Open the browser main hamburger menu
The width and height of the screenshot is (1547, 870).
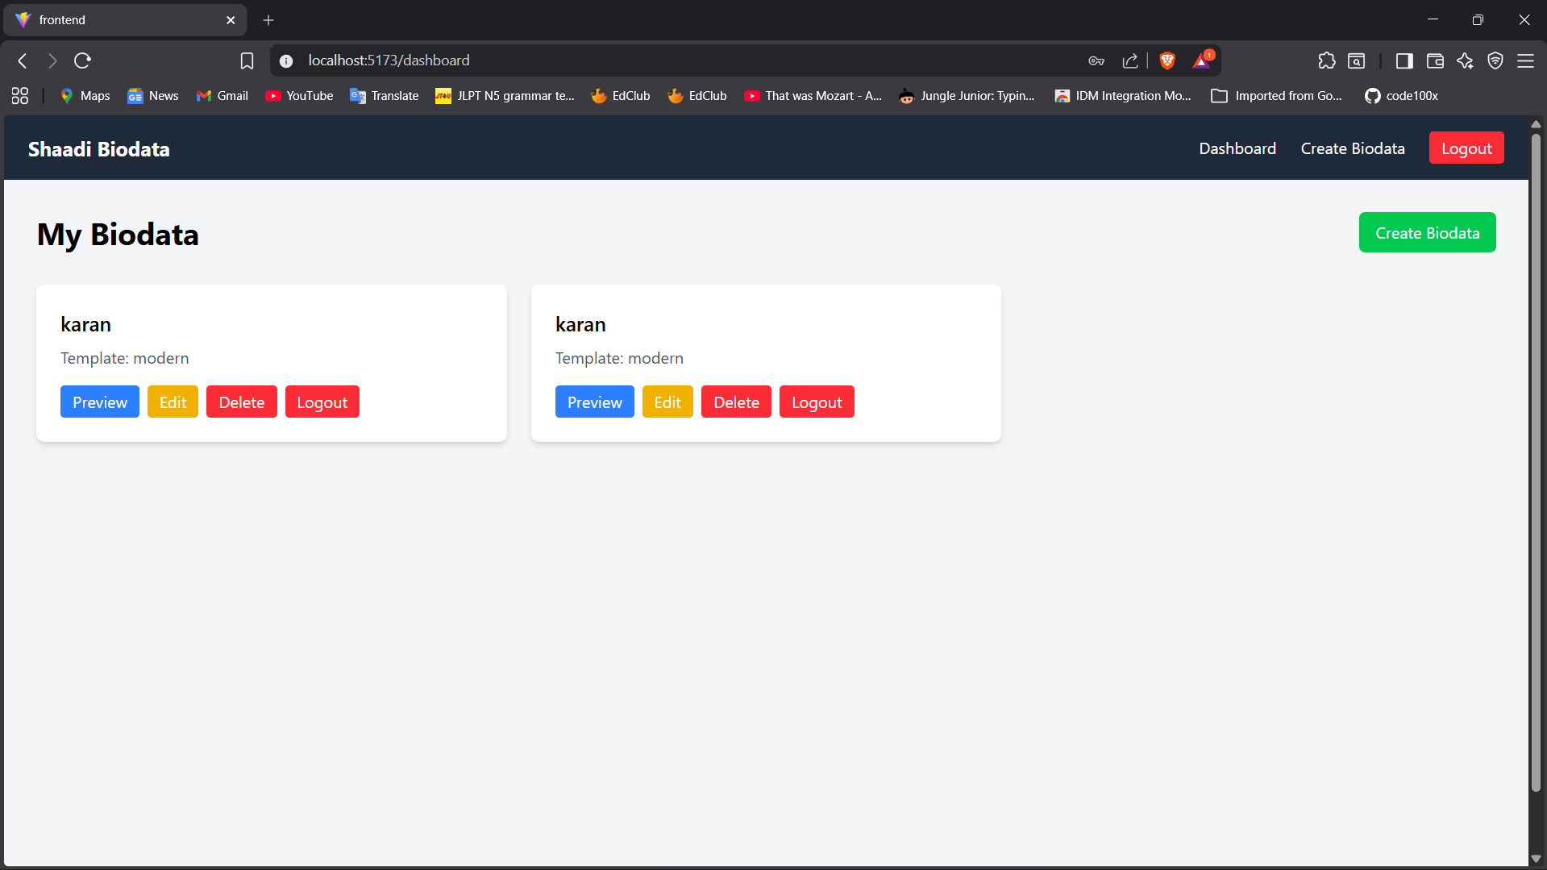coord(1525,60)
